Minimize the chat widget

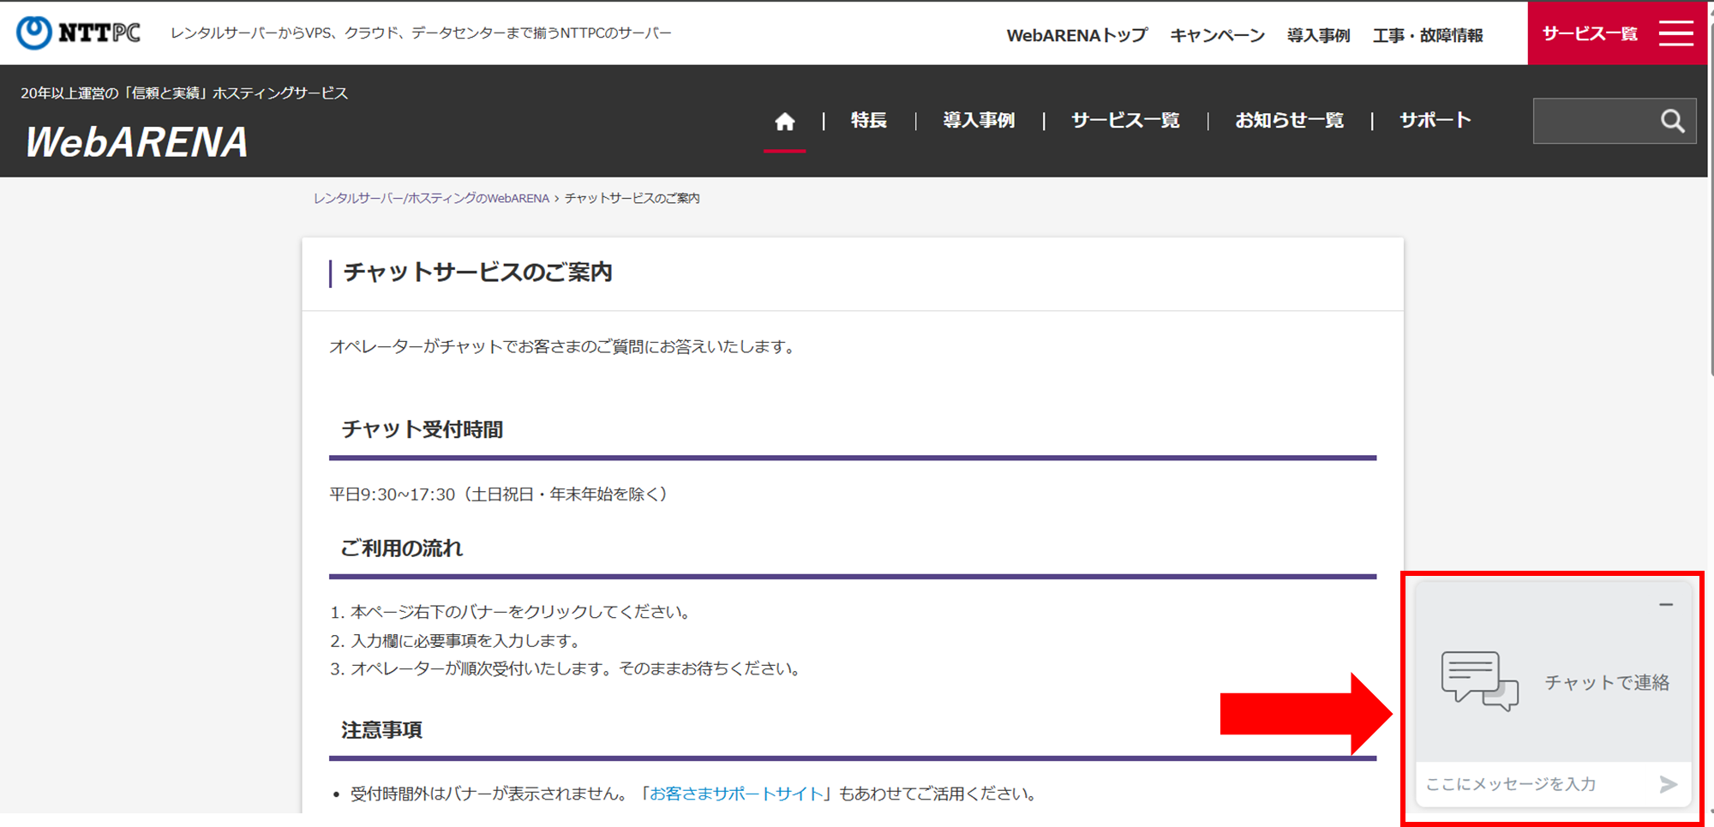(1665, 605)
